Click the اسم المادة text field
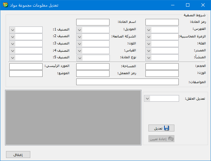This screenshot has width=211, height=161. tap(93, 22)
